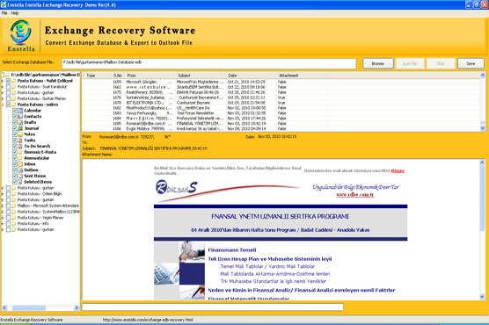Select the Anımsatıcılar folder label in the tree
Image resolution: width=489 pixels, height=325 pixels.
tap(37, 158)
